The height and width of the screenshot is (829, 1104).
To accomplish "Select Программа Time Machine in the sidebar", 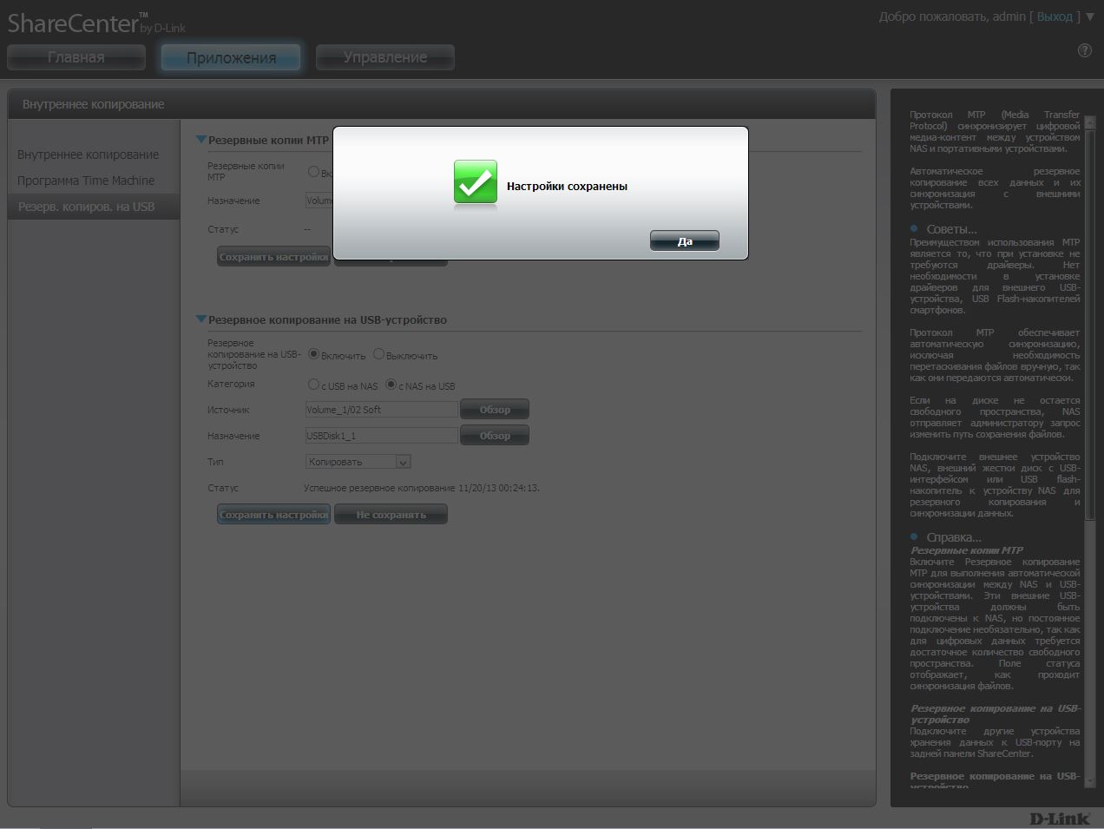I will (86, 181).
